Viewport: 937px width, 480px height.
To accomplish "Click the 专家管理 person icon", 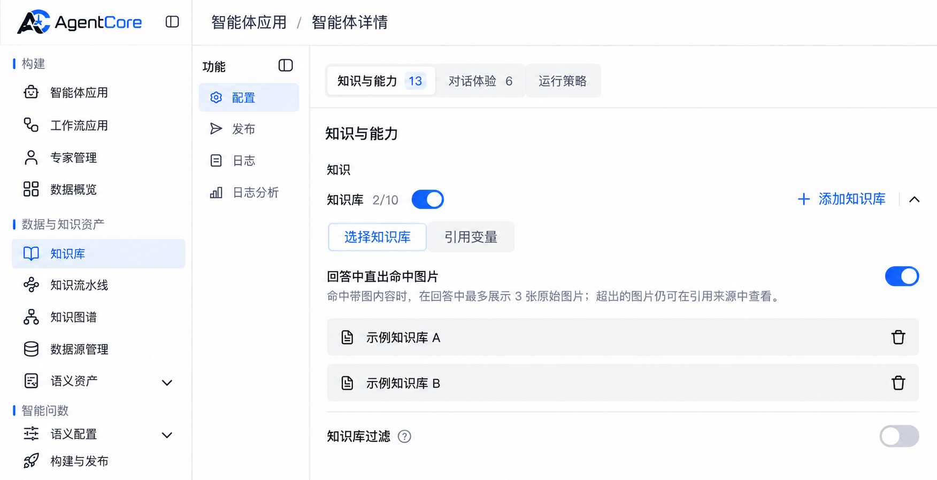I will (31, 158).
